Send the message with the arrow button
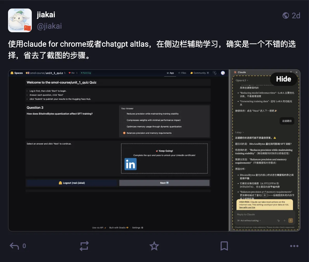This screenshot has height=262, width=309. (290, 220)
